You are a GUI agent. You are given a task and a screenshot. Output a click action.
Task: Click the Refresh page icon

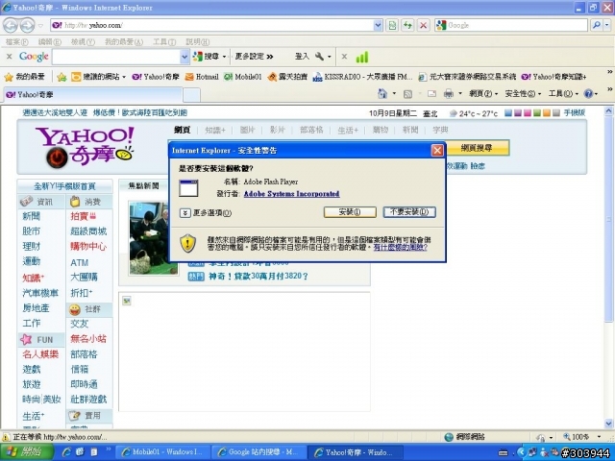click(407, 25)
